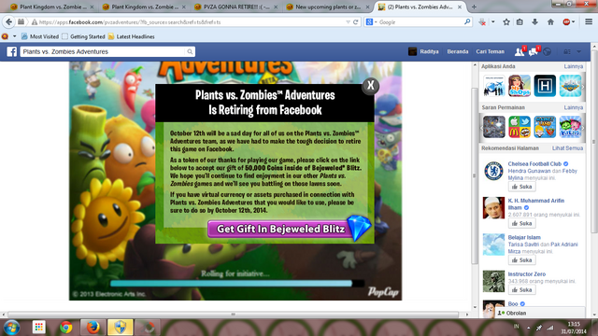Screen dimensions: 598x336
Task: Open Facebook friend requests icon
Action: (x=520, y=51)
